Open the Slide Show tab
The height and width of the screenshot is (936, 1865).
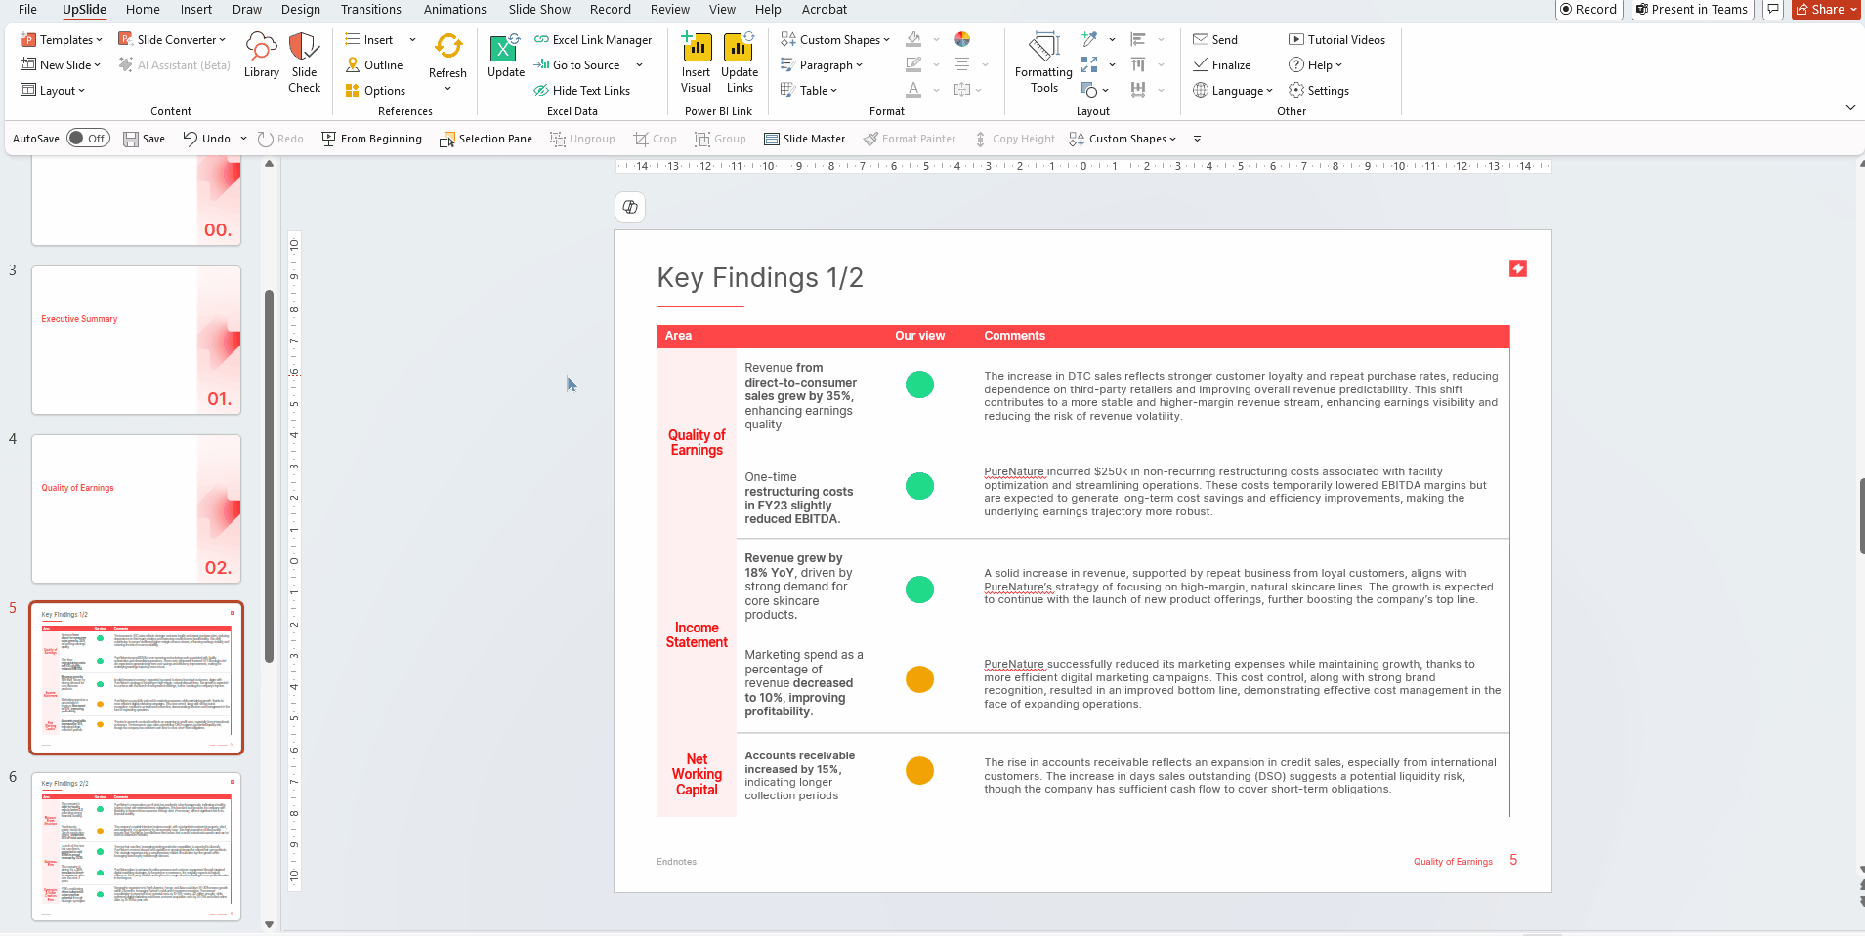(x=539, y=10)
